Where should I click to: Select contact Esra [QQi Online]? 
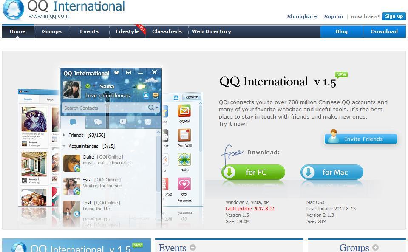click(x=108, y=186)
